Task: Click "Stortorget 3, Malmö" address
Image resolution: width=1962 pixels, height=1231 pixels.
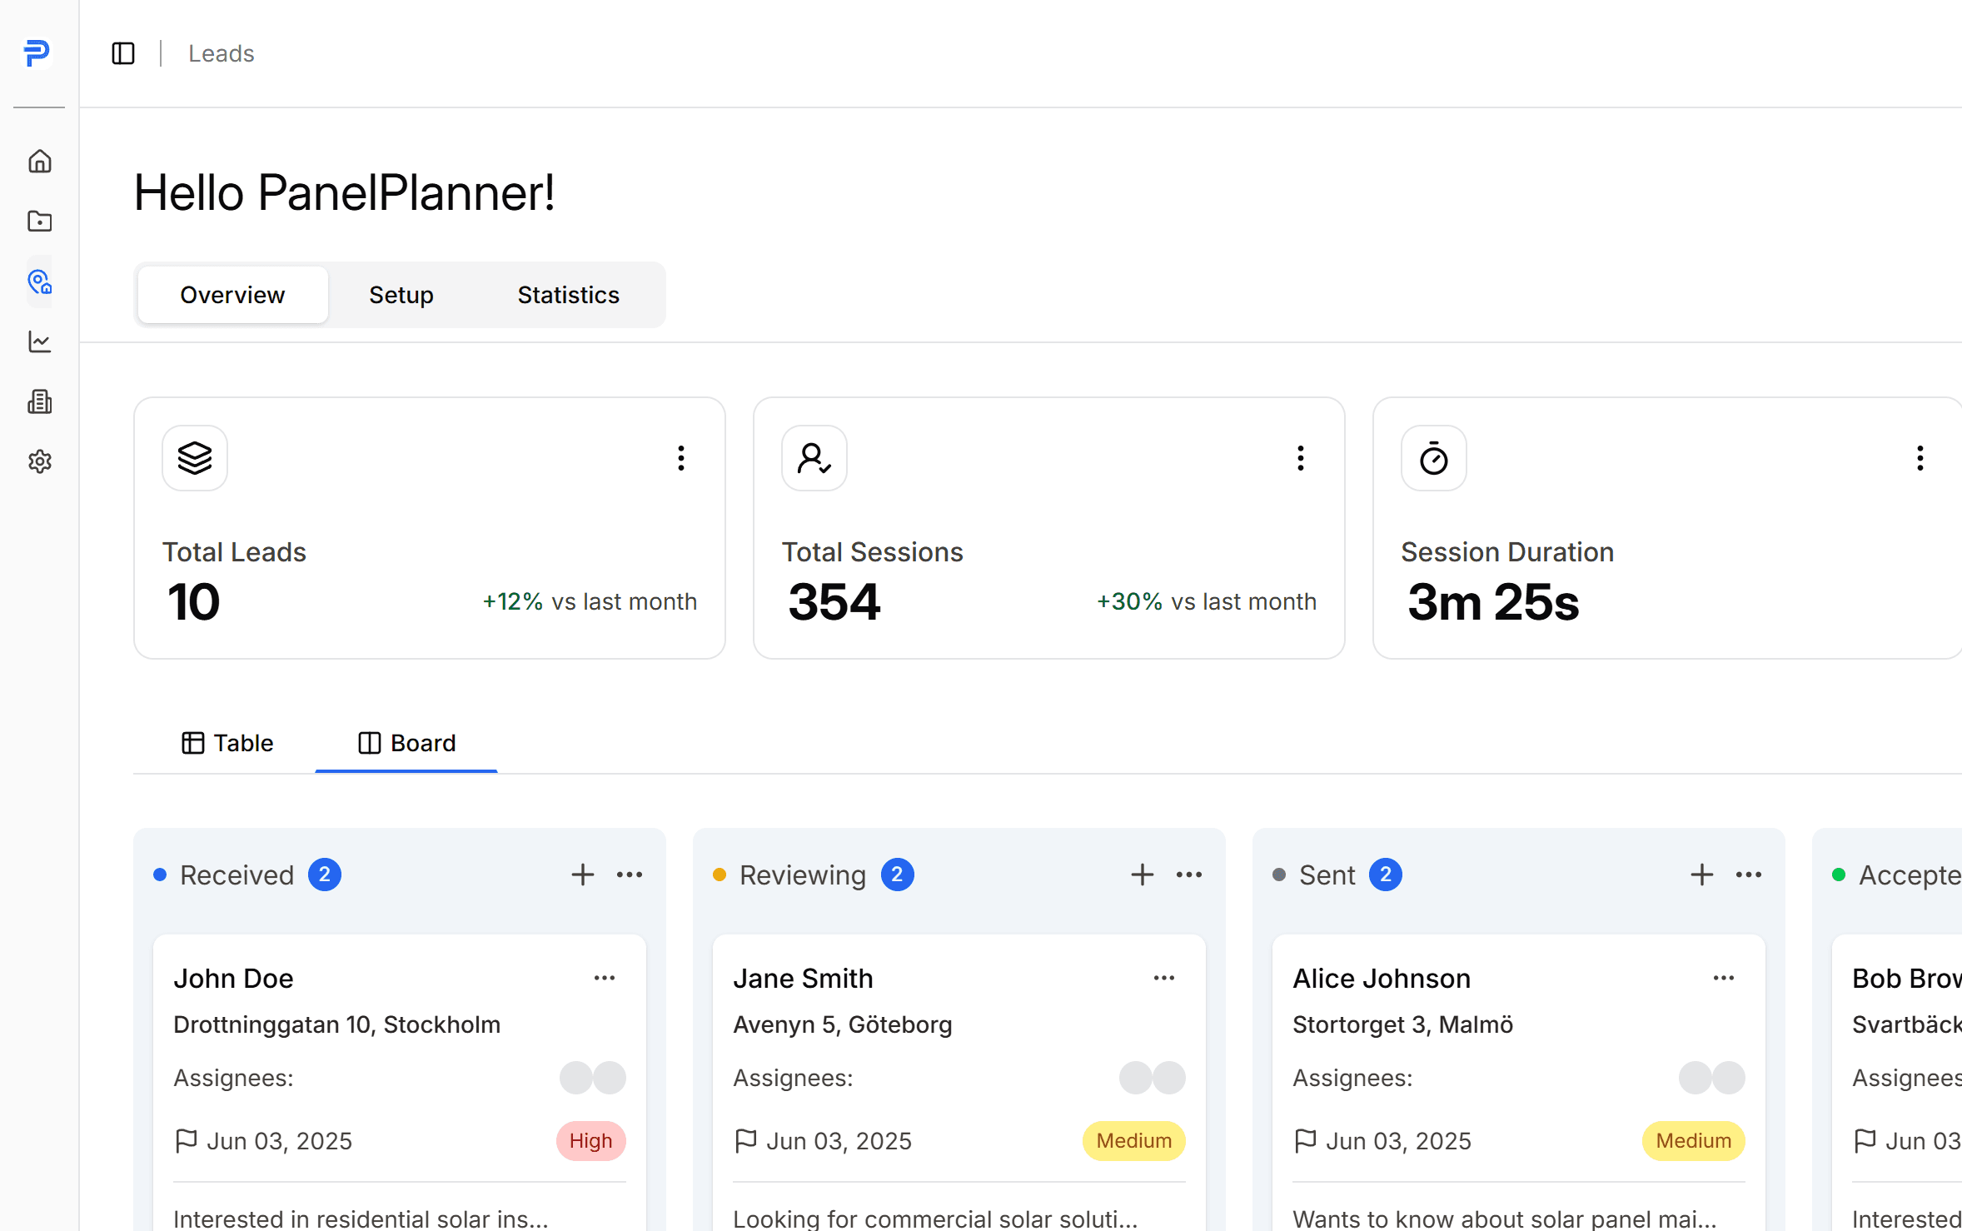Action: 1403,1024
